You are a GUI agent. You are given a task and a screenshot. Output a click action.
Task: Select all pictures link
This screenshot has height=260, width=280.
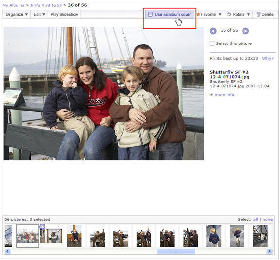pos(255,219)
